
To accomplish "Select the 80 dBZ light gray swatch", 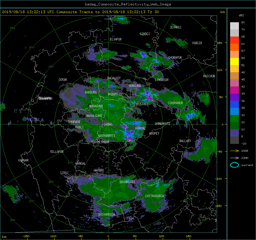I will (x=234, y=26).
